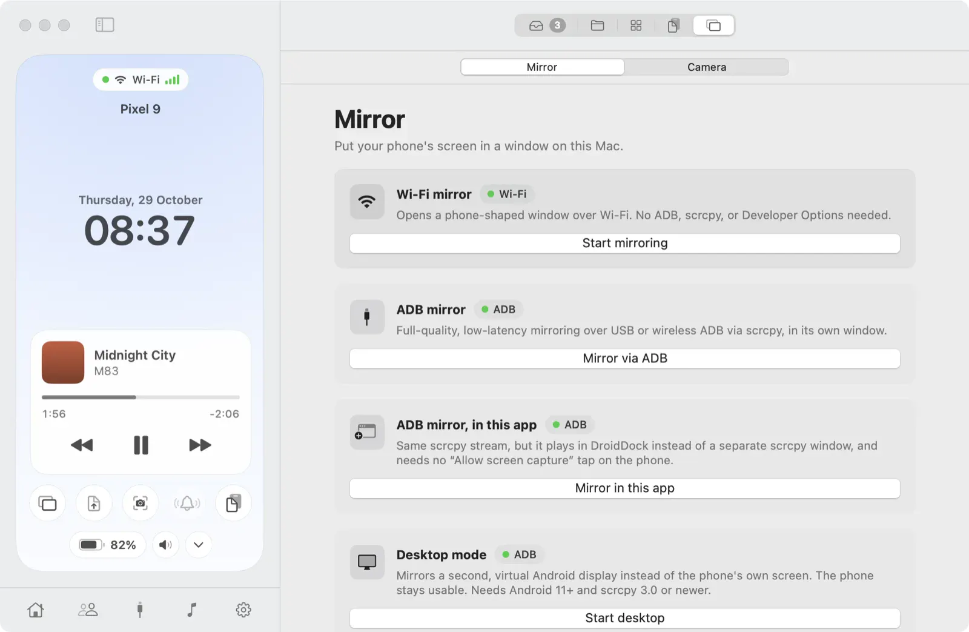The image size is (969, 632).
Task: Open the contacts people icon in bottom bar
Action: pyautogui.click(x=88, y=610)
